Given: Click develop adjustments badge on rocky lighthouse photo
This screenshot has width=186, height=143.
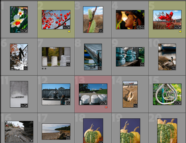Looking at the screenshot, I should [31, 140].
